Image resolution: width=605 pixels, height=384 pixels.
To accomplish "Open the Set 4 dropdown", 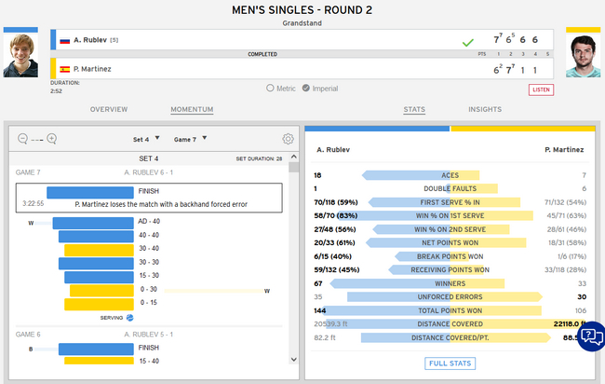I will point(148,139).
